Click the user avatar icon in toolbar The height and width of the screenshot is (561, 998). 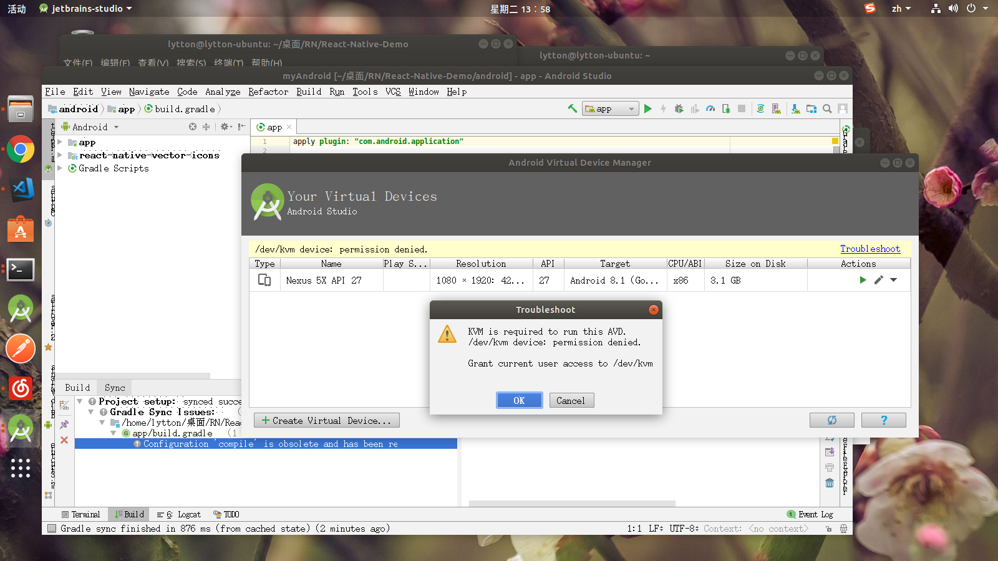pos(843,108)
